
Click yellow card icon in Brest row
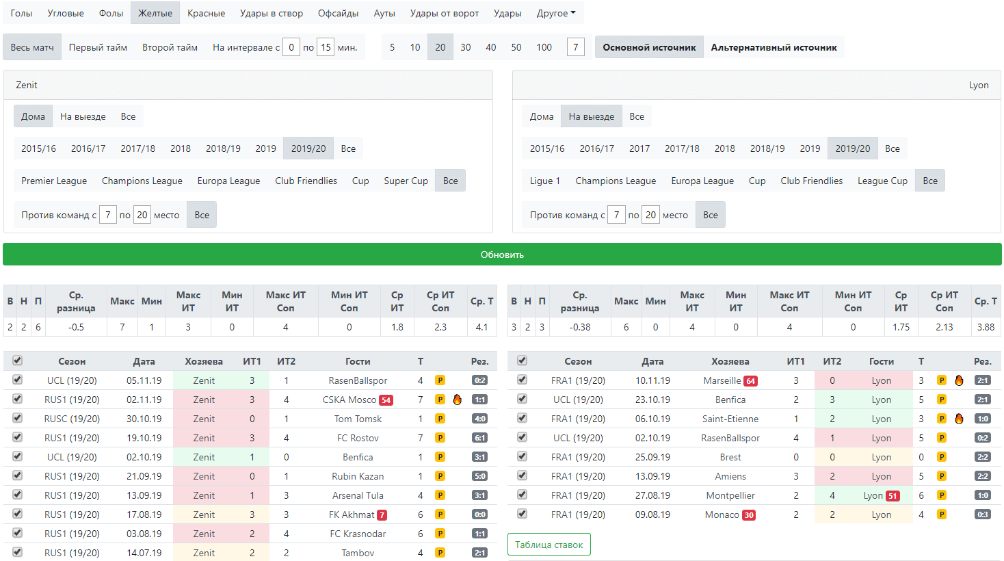(942, 457)
